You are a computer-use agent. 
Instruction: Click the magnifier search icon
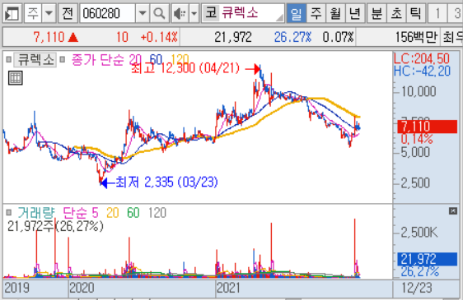(x=160, y=13)
